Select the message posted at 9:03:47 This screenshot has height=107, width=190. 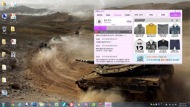coord(113,41)
